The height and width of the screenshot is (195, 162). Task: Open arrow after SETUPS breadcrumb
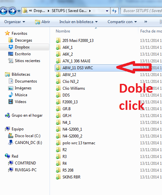(x=90, y=11)
